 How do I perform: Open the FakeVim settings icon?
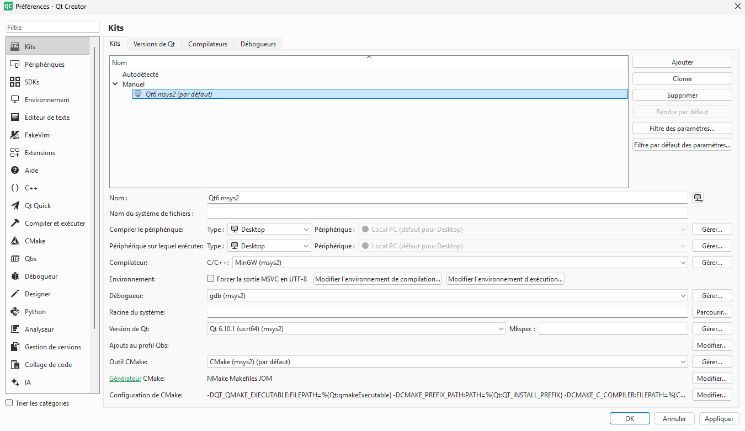tap(15, 135)
